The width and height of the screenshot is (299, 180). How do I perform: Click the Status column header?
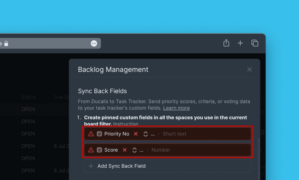click(x=29, y=97)
